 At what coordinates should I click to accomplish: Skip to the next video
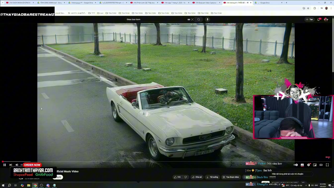click(10, 165)
